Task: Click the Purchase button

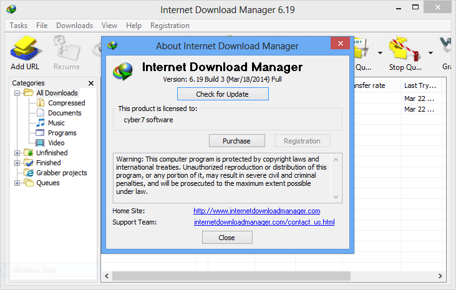Action: (236, 141)
